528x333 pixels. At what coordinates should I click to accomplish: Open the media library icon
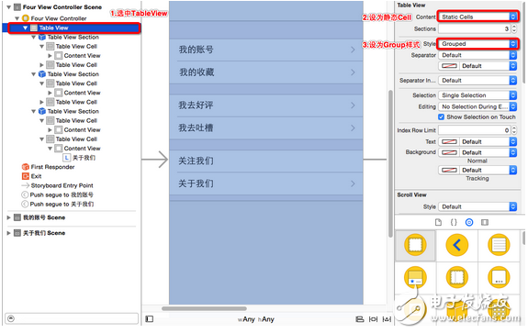pos(485,222)
